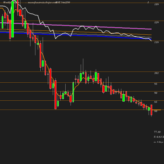Screen dimensions: 164x164
Task: Click the 90 price axis label
Action: pyautogui.click(x=156, y=93)
